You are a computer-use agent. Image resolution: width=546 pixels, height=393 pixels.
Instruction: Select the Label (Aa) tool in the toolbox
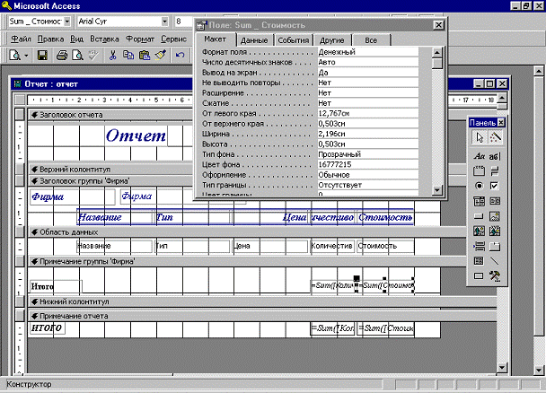click(x=479, y=154)
